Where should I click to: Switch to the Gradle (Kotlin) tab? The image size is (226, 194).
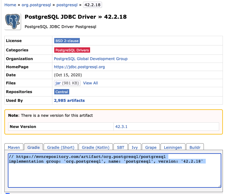pyautogui.click(x=96, y=147)
